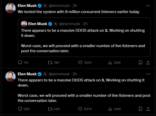The width and height of the screenshot is (156, 116).
Task: Share the second DDOS tweet
Action: point(148,109)
